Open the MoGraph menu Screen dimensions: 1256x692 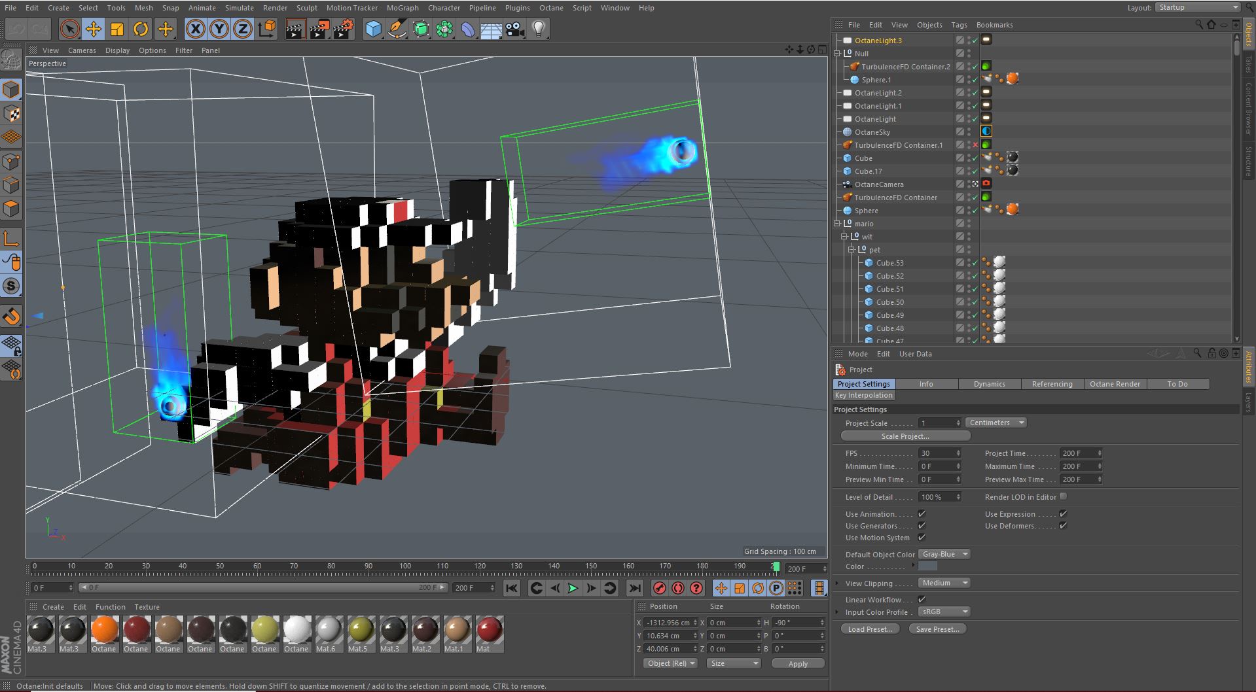[402, 8]
